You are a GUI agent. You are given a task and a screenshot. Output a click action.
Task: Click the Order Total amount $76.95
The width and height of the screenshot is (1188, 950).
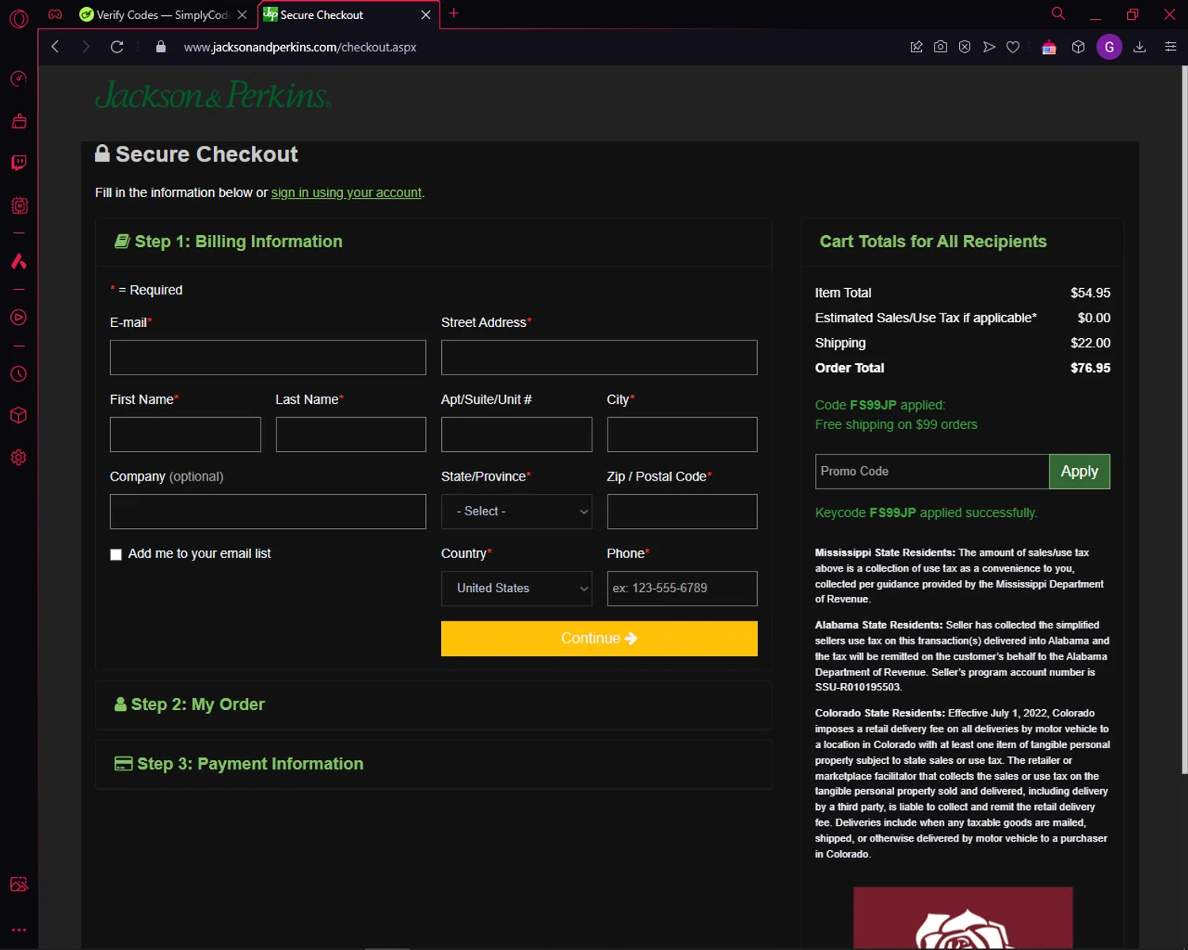pyautogui.click(x=1091, y=368)
